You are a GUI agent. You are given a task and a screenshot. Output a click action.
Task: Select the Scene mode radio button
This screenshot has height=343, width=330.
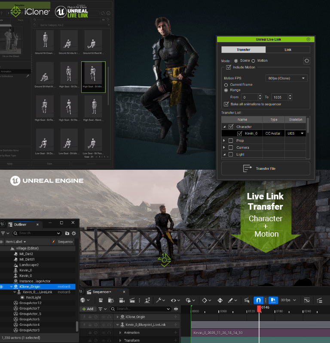[236, 61]
